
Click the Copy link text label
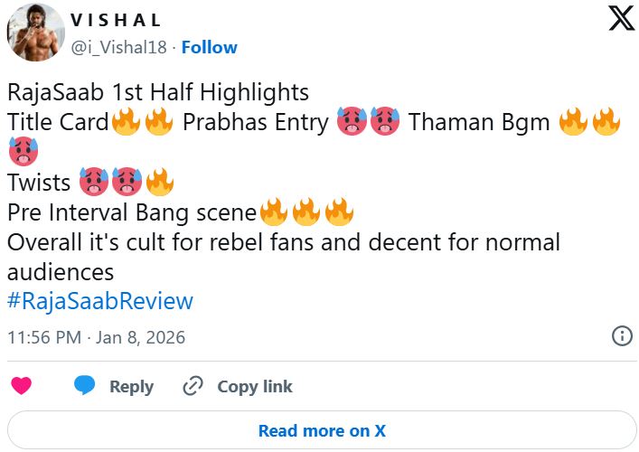pos(255,386)
